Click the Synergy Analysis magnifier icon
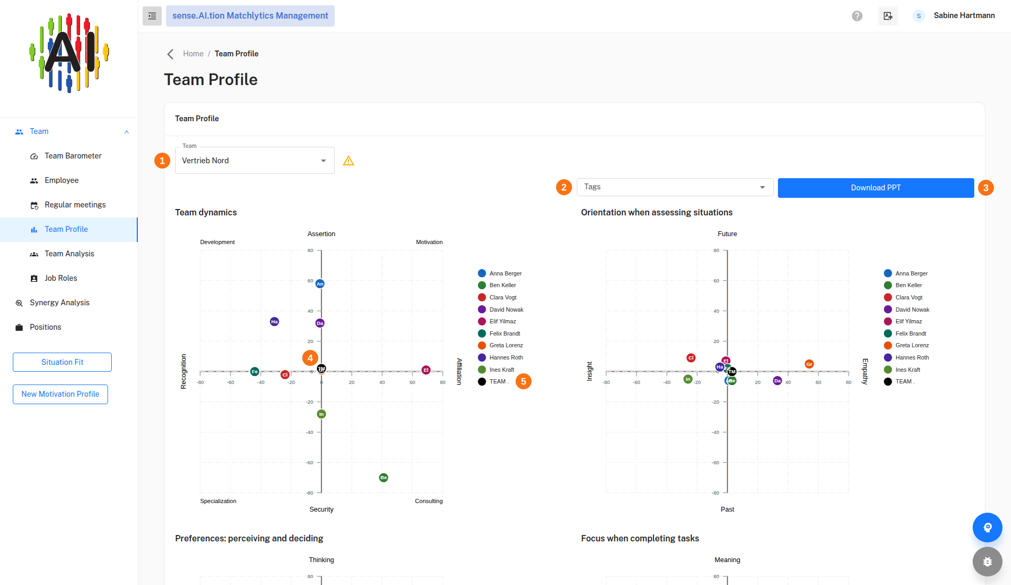The width and height of the screenshot is (1011, 585). (19, 303)
